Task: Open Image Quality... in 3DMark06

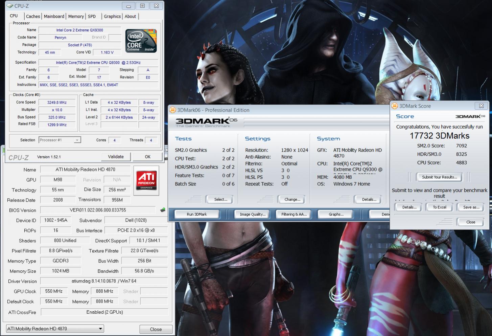Action: [x=253, y=214]
